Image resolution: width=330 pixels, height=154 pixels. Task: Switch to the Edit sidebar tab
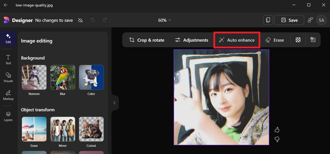coord(8,38)
